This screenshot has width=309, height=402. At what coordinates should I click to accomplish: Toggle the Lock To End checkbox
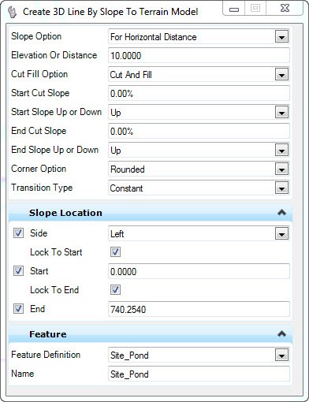115,290
